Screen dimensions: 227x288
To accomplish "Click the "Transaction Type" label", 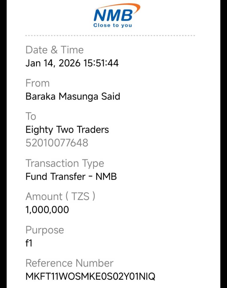I will point(65,163).
